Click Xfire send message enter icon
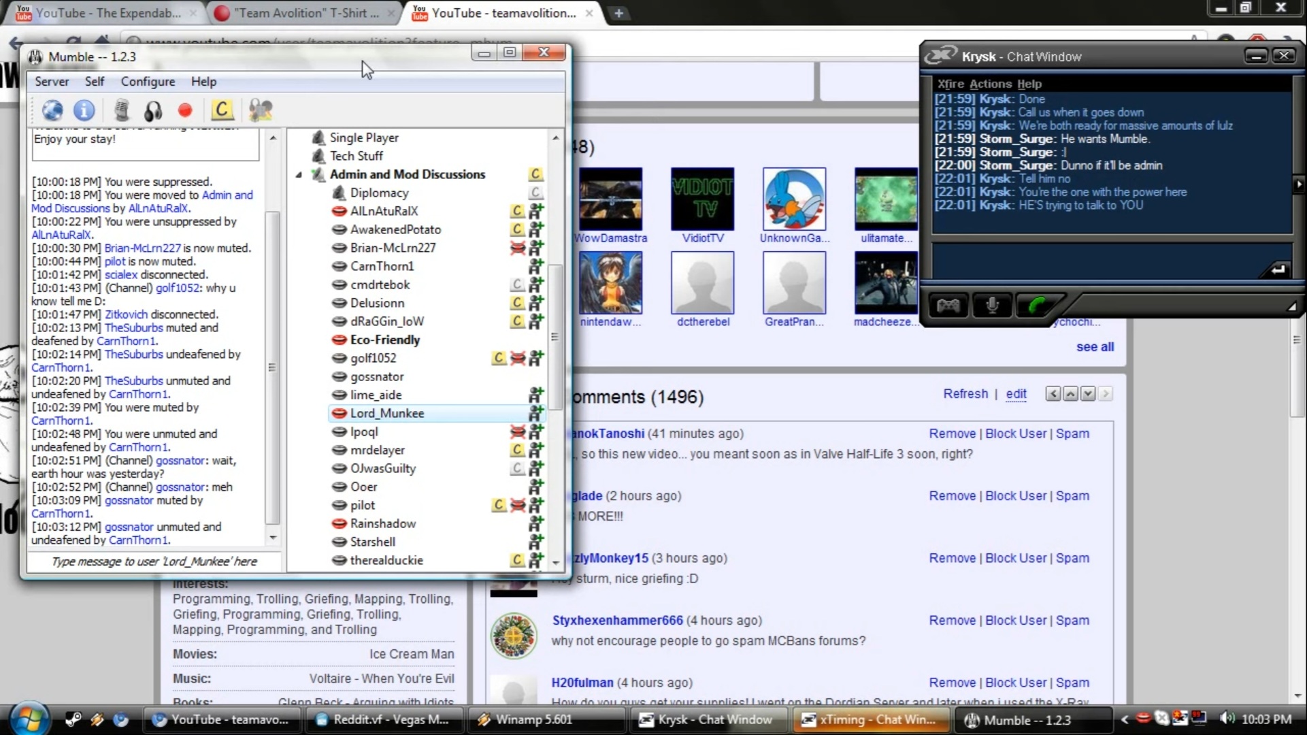Image resolution: width=1307 pixels, height=735 pixels. 1277,269
